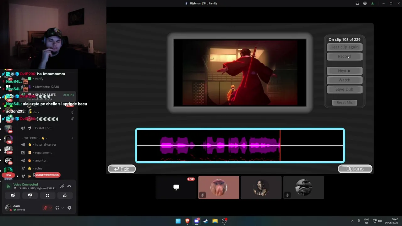The height and width of the screenshot is (226, 402).
Task: Start dubbing with the Record button
Action: (345, 56)
